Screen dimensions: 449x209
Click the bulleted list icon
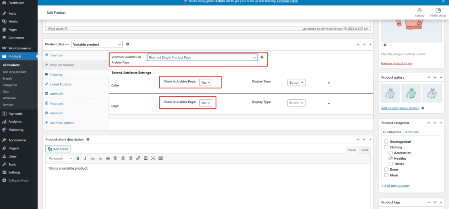(93, 158)
